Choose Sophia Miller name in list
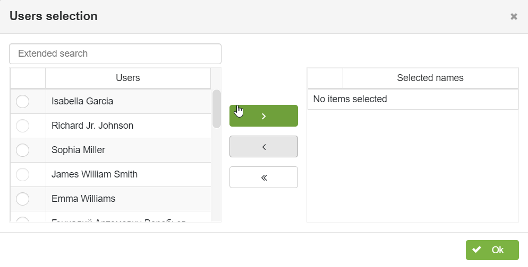The height and width of the screenshot is (267, 528). [x=78, y=150]
